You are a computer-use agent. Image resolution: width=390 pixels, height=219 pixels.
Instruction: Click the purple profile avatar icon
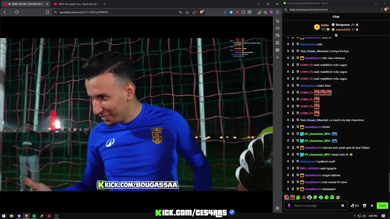click(x=271, y=12)
